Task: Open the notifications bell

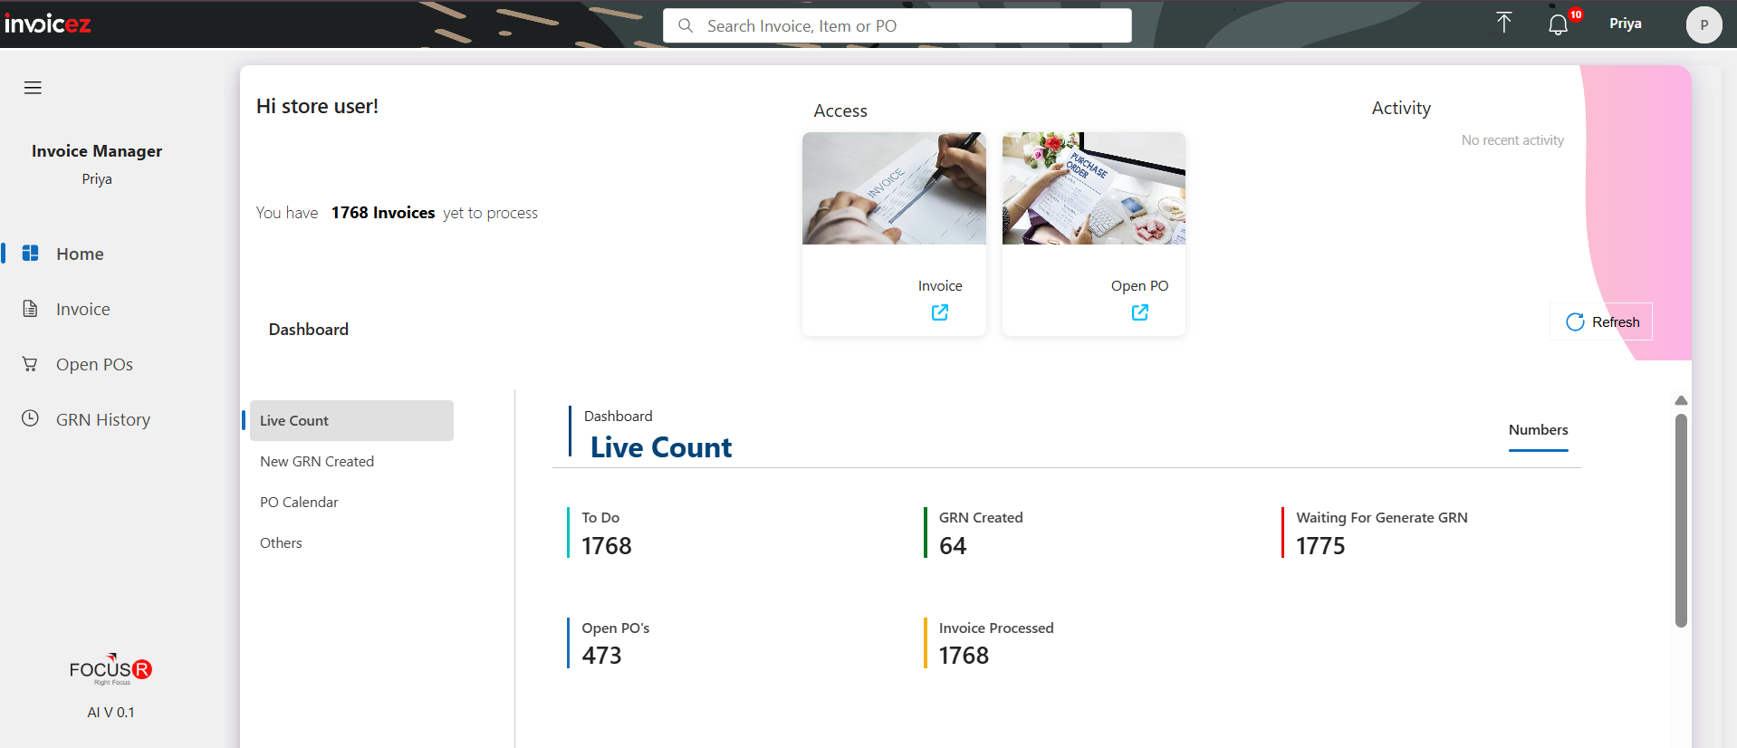Action: click(1558, 24)
